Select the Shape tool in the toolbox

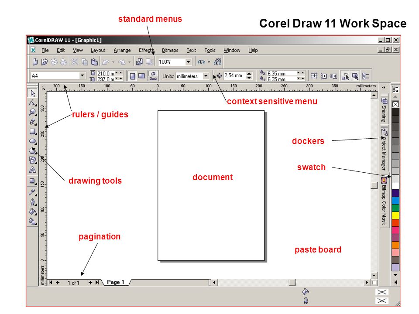point(33,102)
